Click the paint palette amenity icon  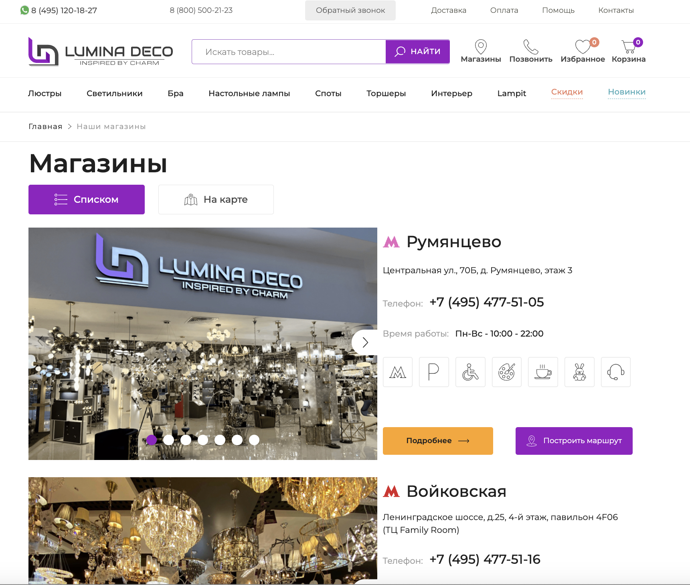point(507,372)
